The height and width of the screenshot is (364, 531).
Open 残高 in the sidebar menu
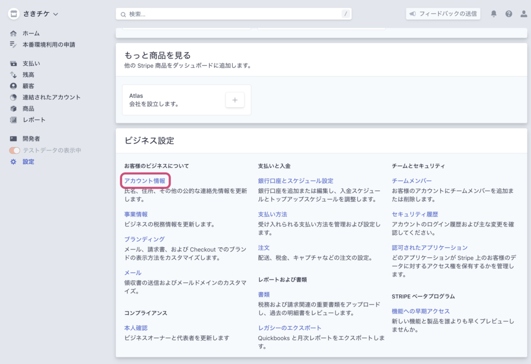[x=28, y=75]
